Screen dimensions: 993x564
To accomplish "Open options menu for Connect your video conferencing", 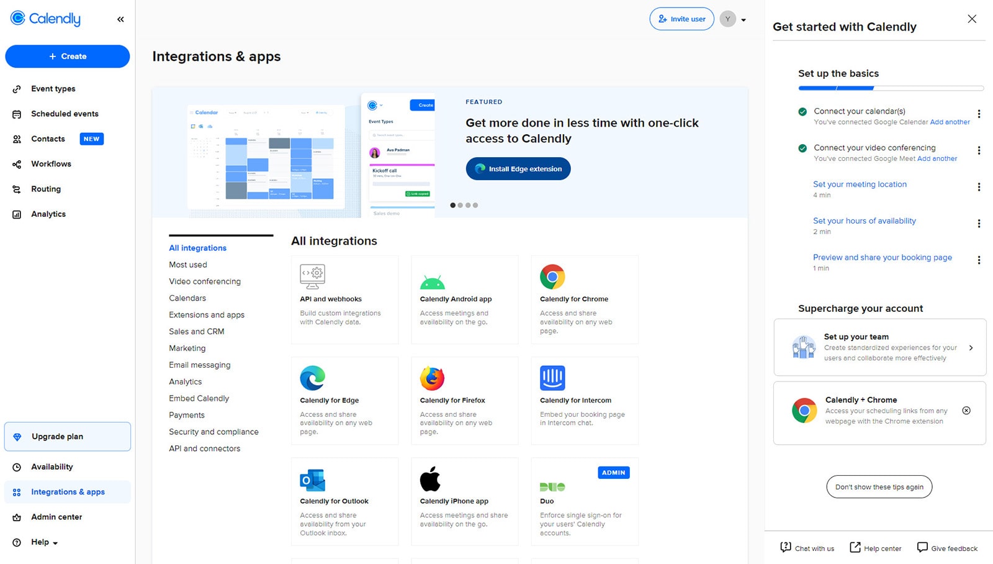I will coord(979,151).
